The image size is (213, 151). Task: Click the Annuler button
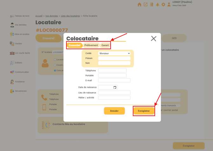click(114, 111)
